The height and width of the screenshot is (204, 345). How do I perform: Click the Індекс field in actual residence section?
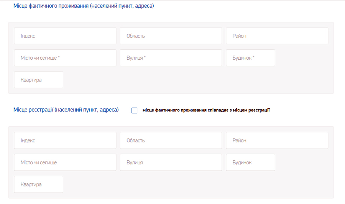coord(65,36)
